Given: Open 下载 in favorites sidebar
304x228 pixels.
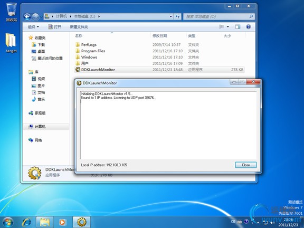Looking at the screenshot, I should (x=41, y=45).
